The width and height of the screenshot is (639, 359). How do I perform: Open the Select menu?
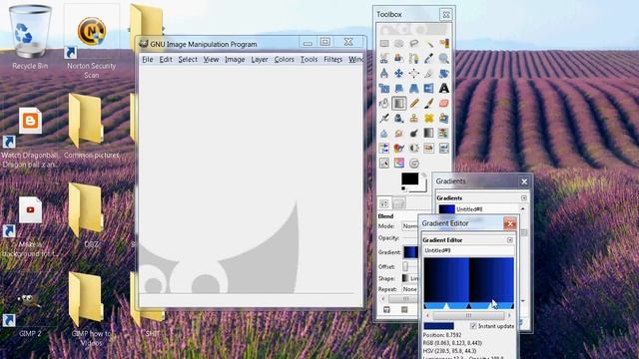click(188, 60)
